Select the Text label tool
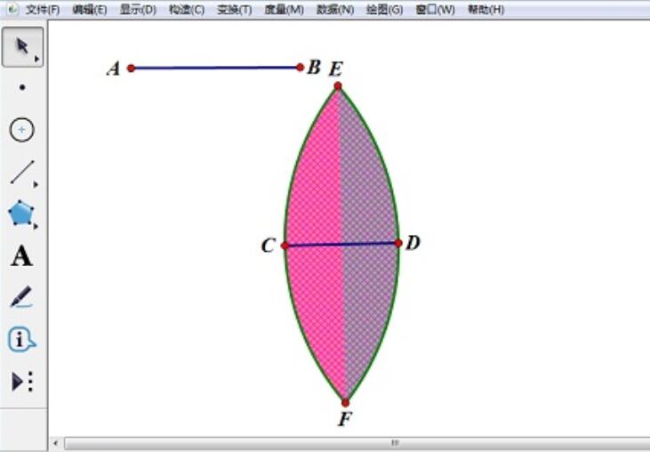Screen dimensions: 650x452 click(21, 256)
